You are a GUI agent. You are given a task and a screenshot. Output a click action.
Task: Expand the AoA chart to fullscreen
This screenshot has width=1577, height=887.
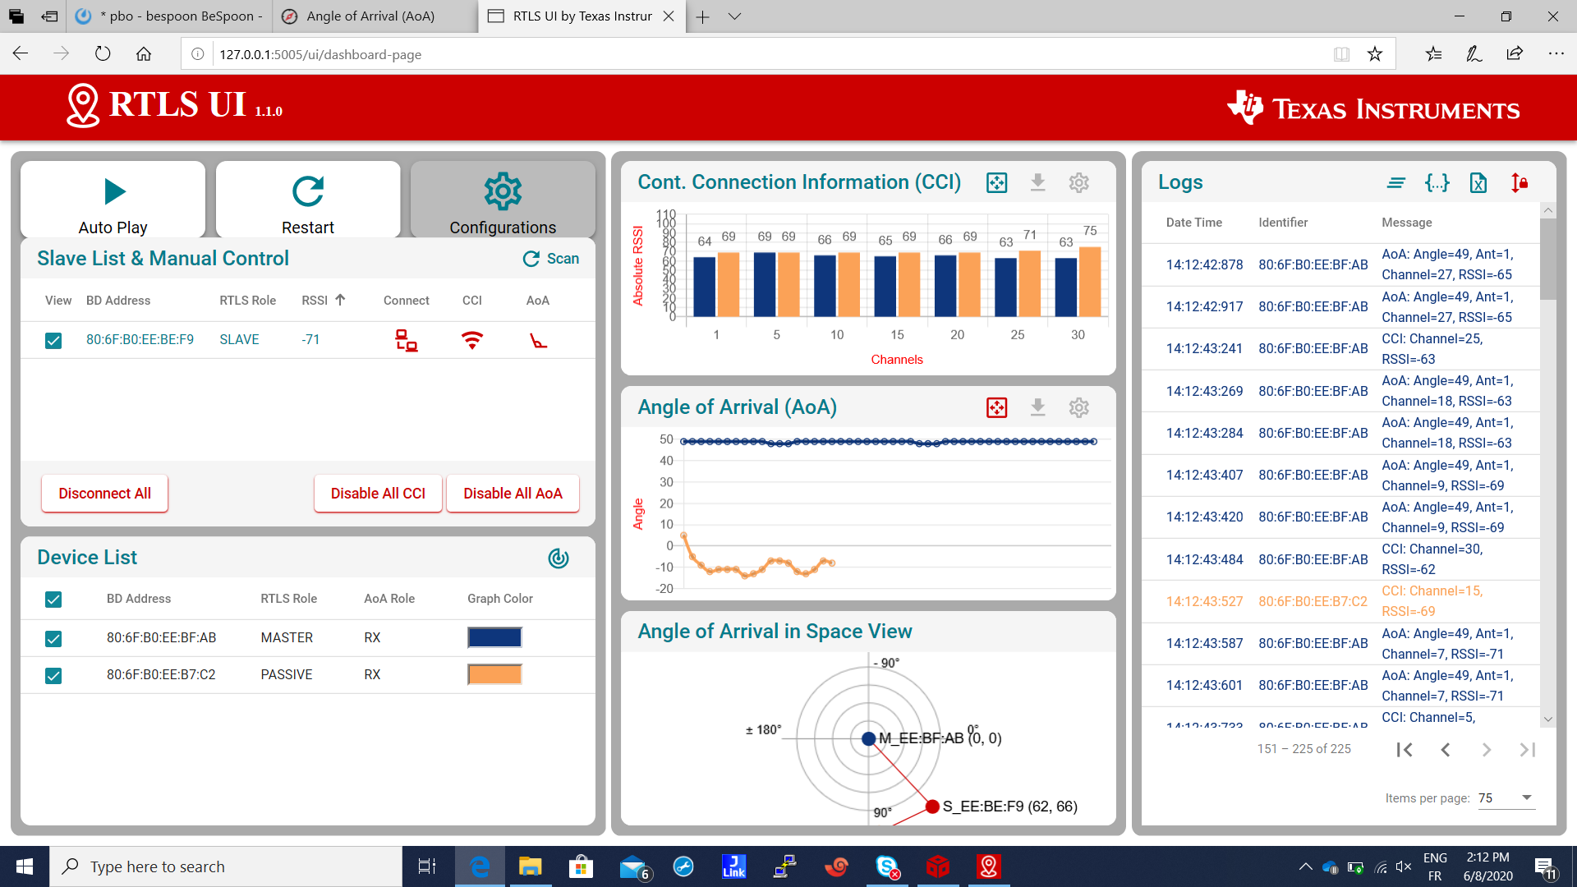[996, 407]
